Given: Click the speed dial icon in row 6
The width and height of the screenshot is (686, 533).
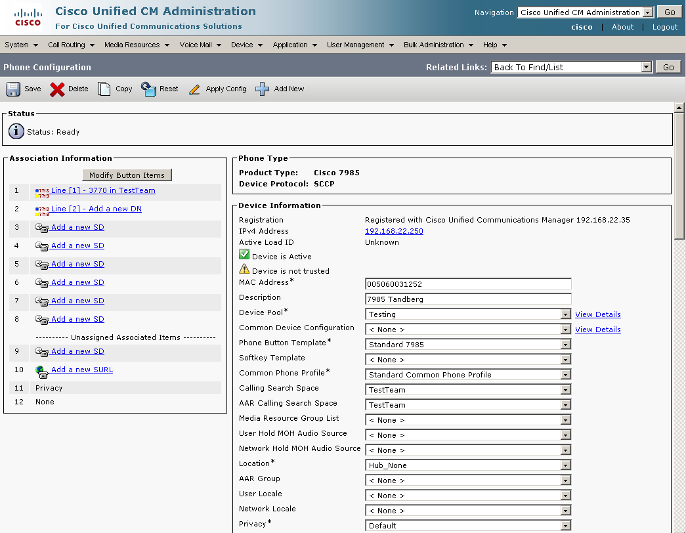Looking at the screenshot, I should (42, 283).
